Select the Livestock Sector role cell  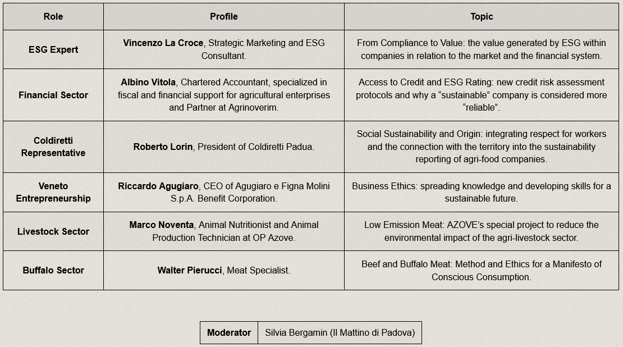(x=53, y=231)
